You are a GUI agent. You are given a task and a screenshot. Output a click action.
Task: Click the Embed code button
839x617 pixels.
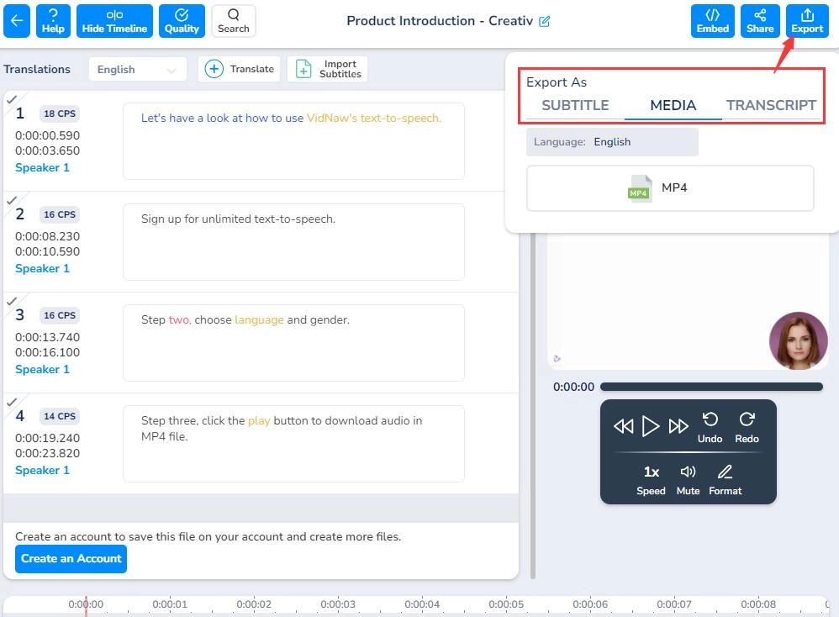(713, 21)
